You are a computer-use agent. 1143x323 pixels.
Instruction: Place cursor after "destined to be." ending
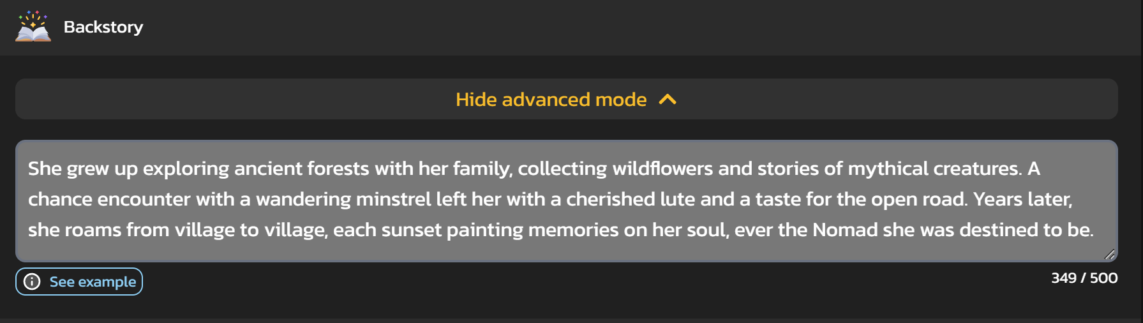pos(1095,230)
